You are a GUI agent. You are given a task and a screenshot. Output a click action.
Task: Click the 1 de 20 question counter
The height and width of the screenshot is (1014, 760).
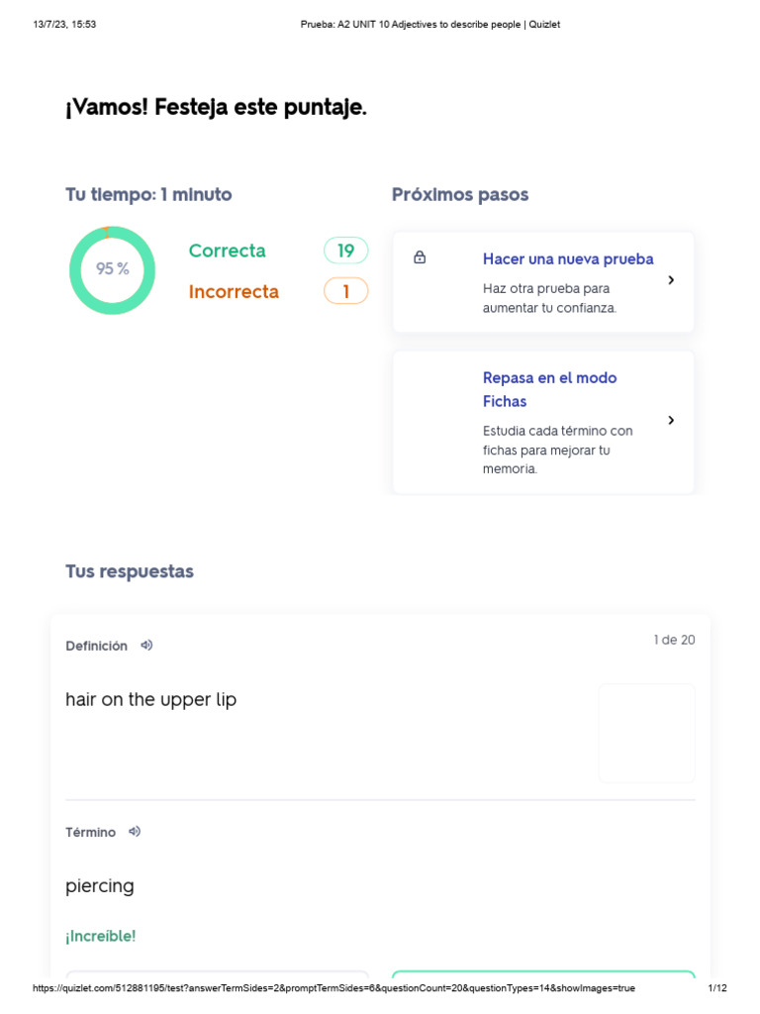pos(674,640)
